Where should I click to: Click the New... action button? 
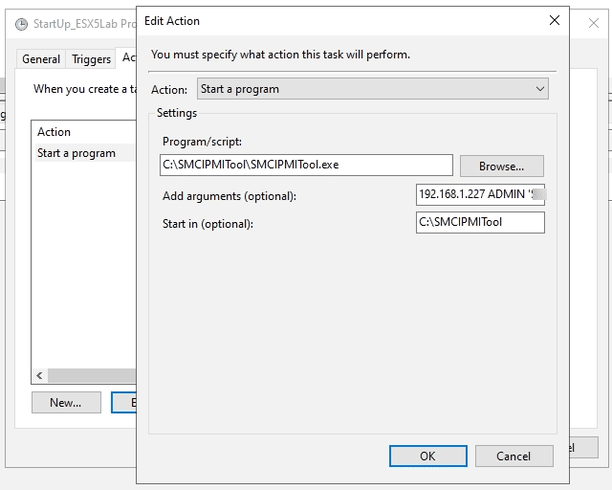click(66, 403)
